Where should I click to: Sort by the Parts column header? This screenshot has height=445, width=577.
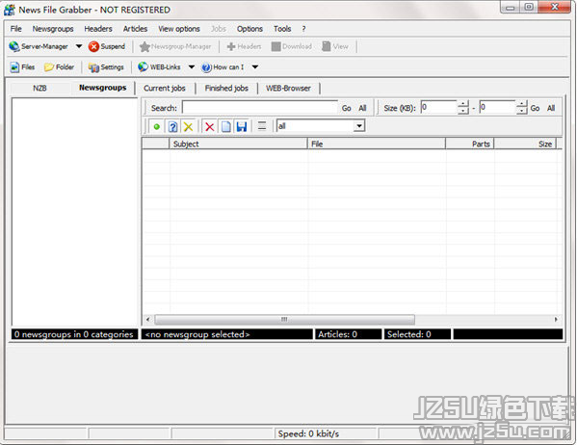pyautogui.click(x=469, y=144)
